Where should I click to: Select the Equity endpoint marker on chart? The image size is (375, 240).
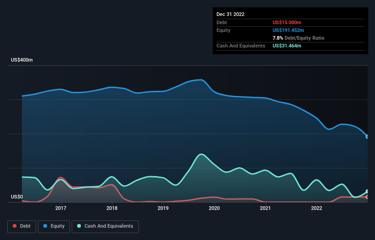pos(367,137)
